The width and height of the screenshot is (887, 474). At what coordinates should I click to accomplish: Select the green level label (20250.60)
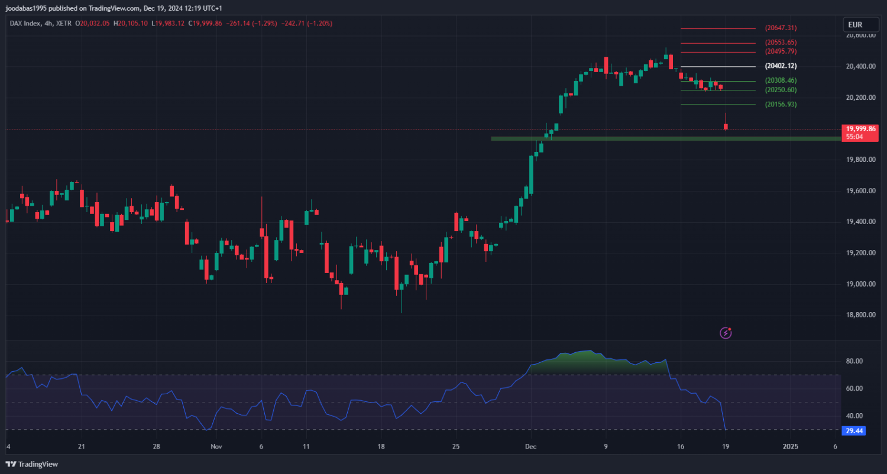coord(781,90)
